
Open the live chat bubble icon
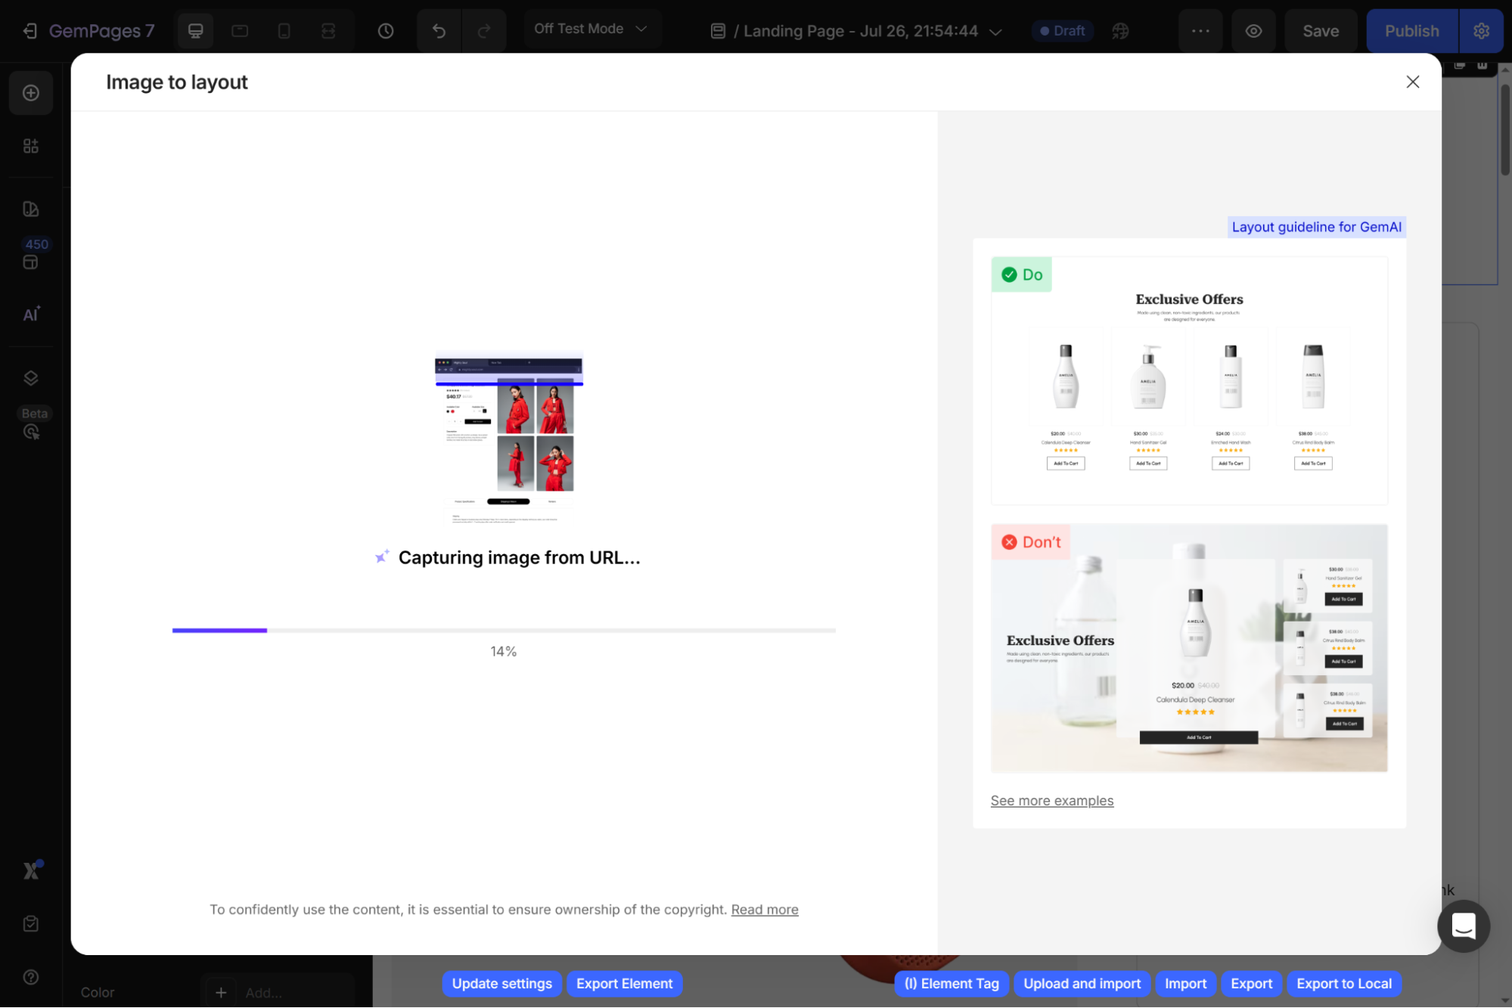coord(1463,926)
